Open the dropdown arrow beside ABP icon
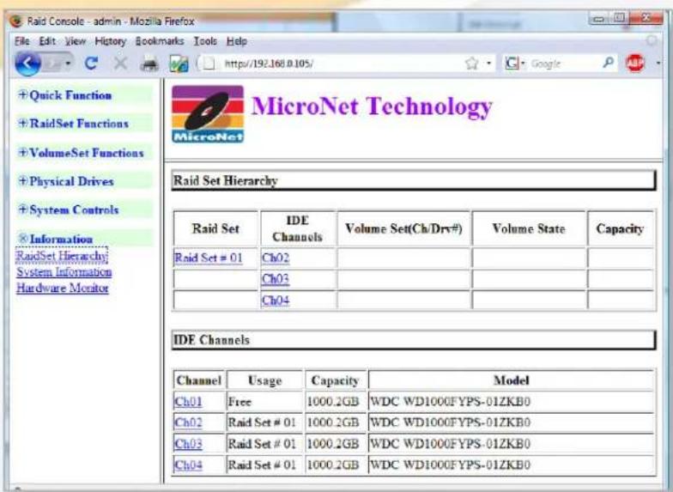 pyautogui.click(x=658, y=64)
